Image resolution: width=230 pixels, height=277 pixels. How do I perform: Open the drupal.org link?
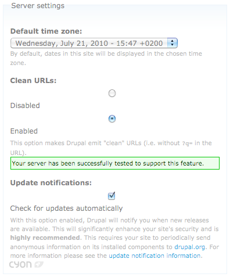189,247
